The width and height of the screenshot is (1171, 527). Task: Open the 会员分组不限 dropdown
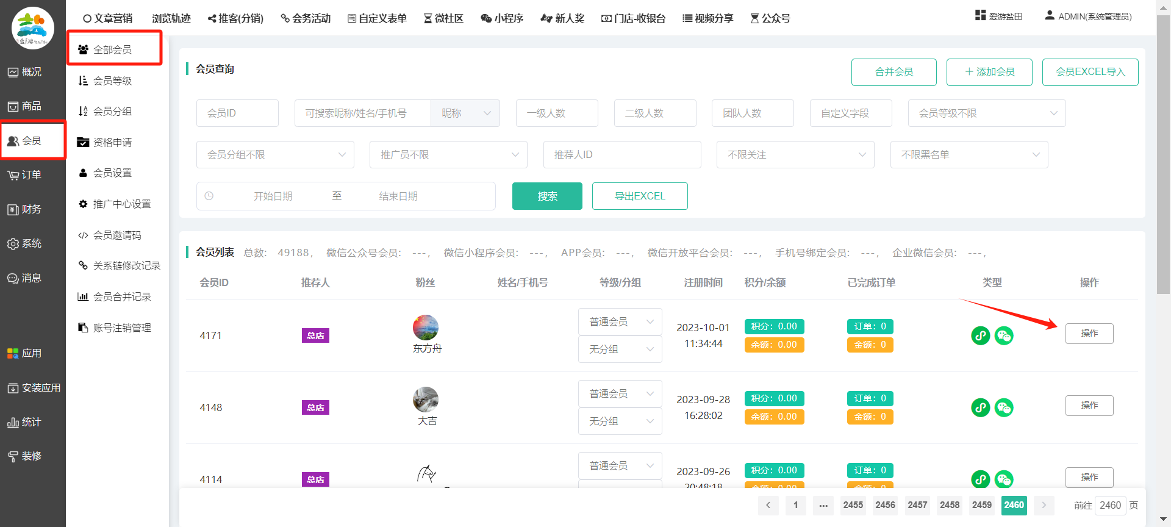[275, 155]
